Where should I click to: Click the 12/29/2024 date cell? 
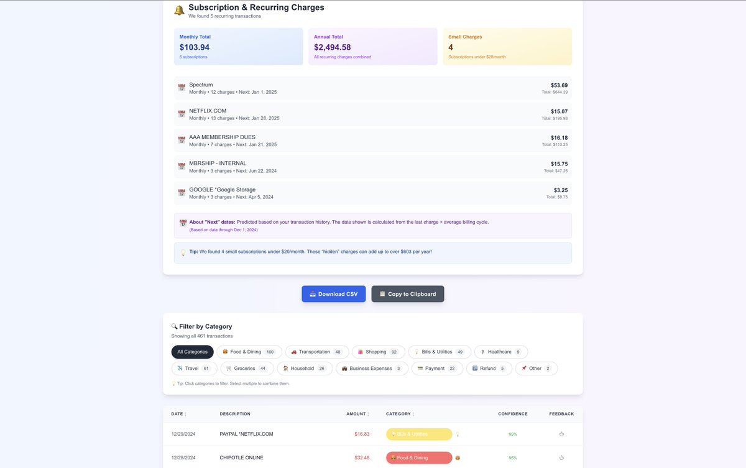pos(183,434)
